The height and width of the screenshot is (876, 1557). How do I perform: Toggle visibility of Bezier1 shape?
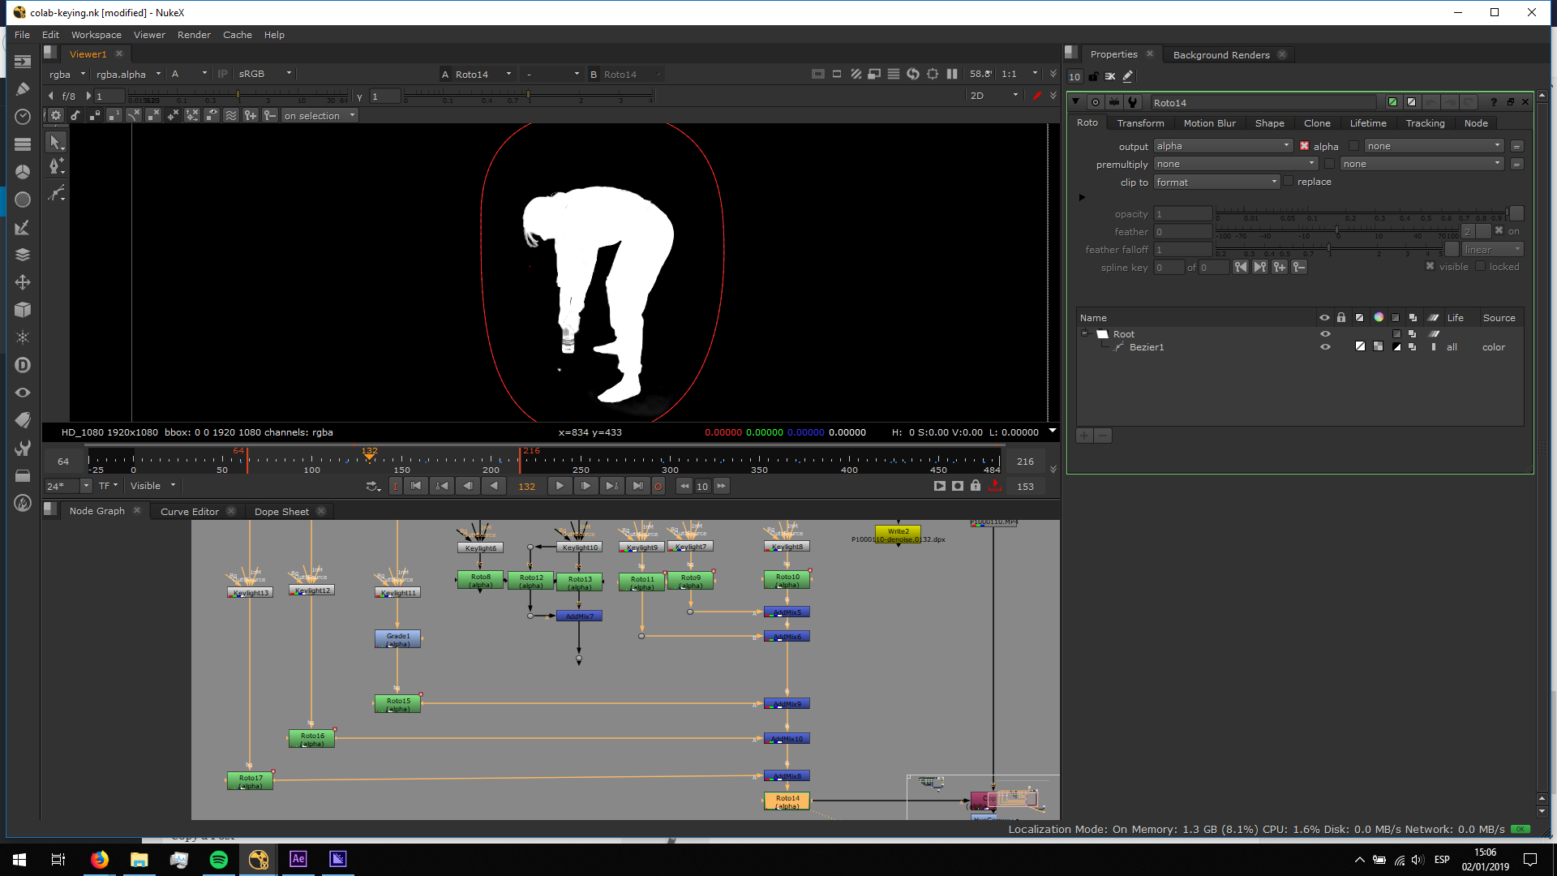point(1325,347)
